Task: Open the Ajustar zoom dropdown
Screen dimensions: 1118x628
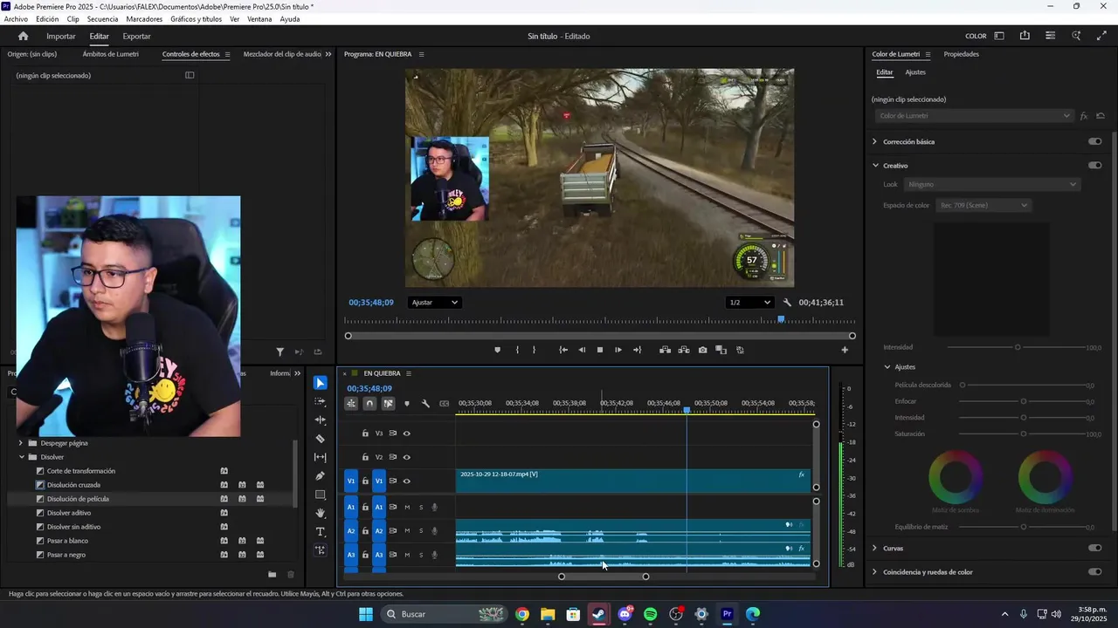Action: (x=434, y=303)
